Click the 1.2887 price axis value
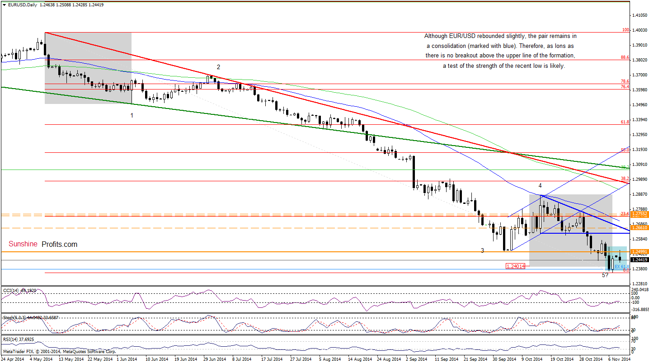 (x=640, y=194)
